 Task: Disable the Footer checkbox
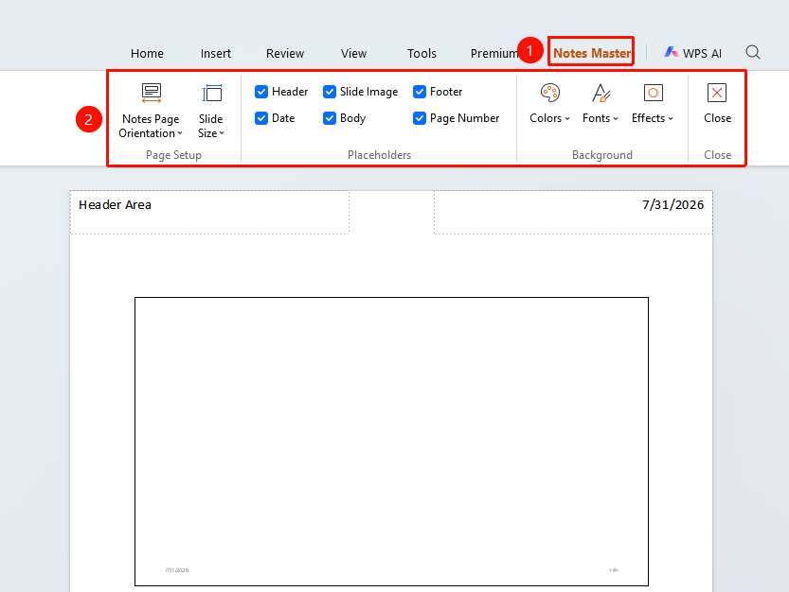420,92
